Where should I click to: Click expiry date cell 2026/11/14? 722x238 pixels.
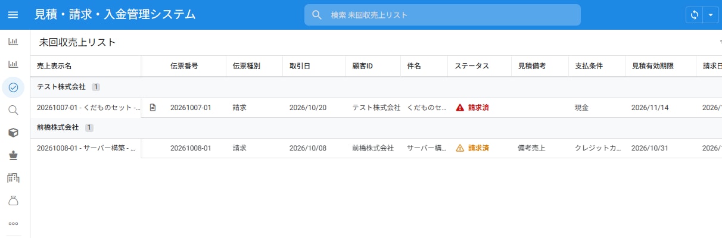[x=650, y=108]
